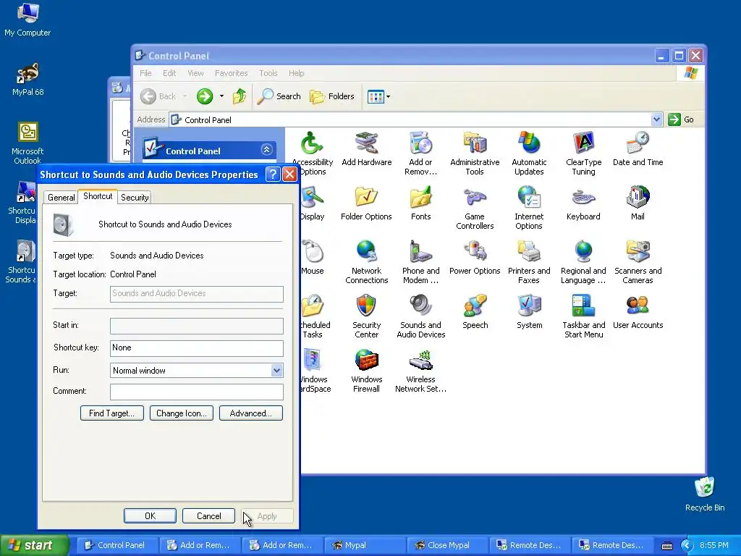Open Folder Options icon
The height and width of the screenshot is (556, 741).
tap(366, 203)
